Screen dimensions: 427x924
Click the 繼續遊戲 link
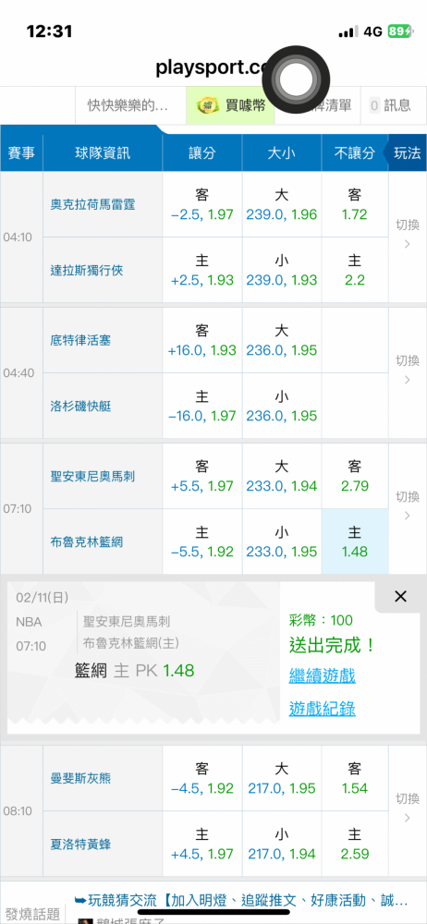pos(322,675)
